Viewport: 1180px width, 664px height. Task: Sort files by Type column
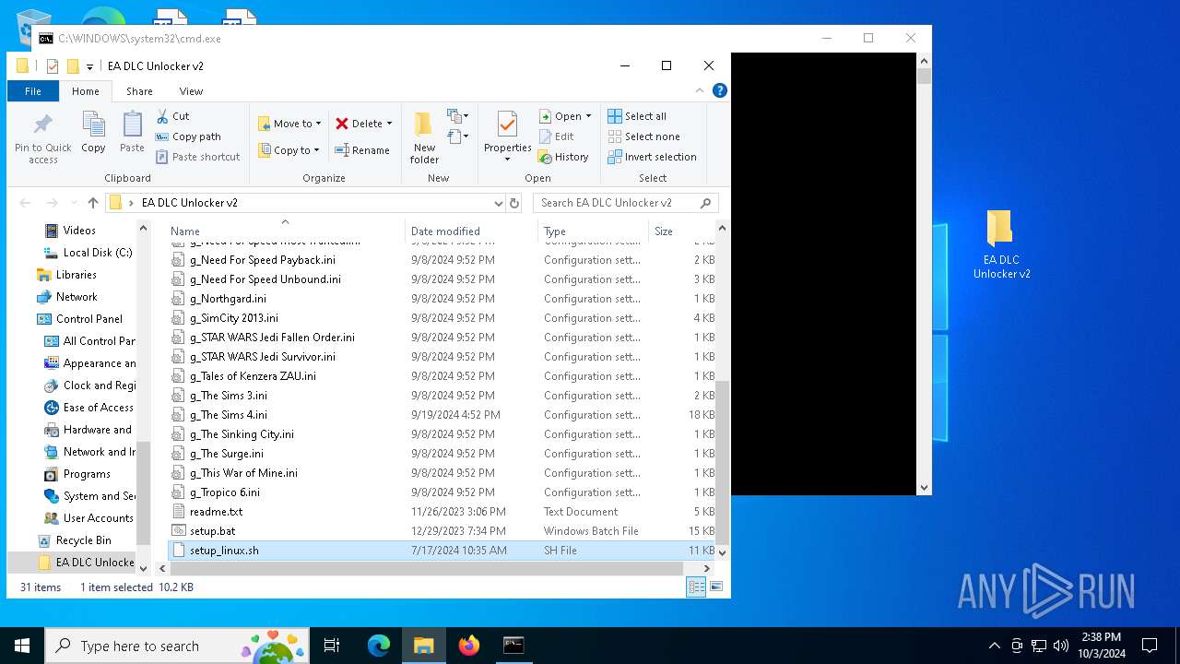coord(593,231)
